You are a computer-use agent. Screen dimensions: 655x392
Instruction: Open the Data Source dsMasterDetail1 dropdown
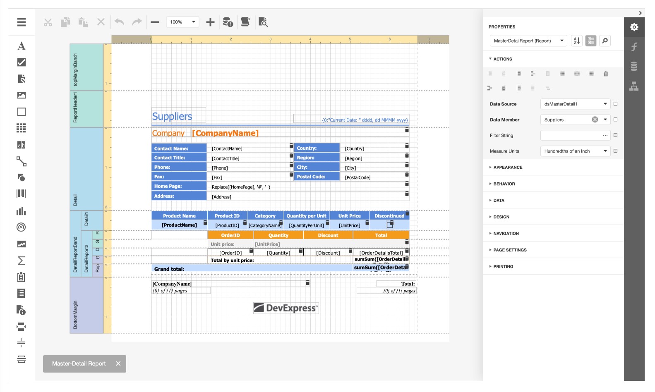[x=575, y=104]
